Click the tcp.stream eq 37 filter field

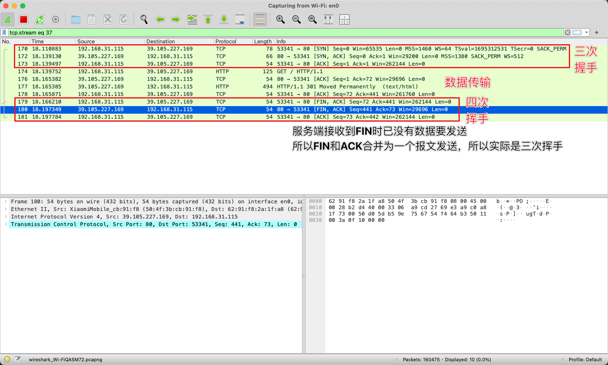(285, 32)
